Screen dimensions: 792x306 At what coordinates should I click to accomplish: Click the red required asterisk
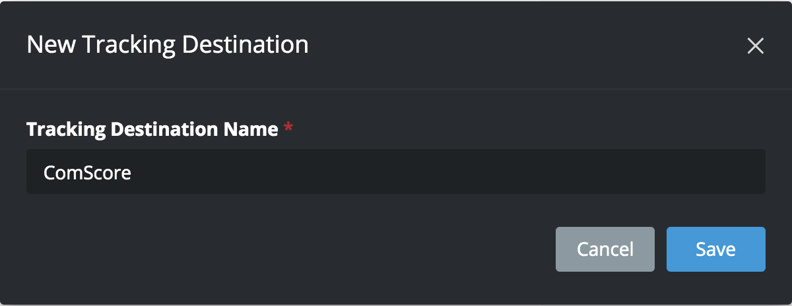point(288,128)
